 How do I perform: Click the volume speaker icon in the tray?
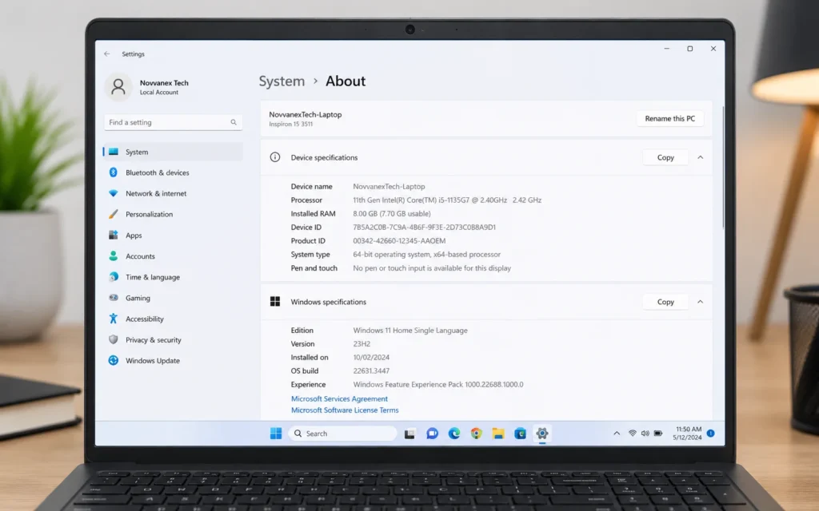point(645,434)
